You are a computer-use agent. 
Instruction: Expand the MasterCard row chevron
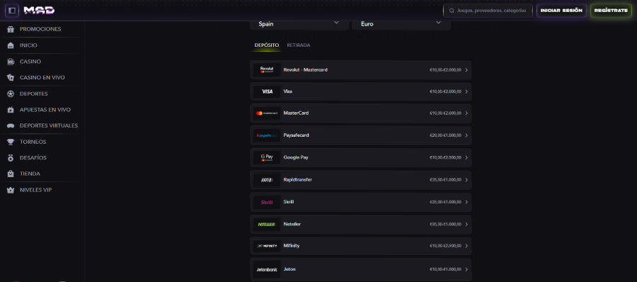point(466,113)
